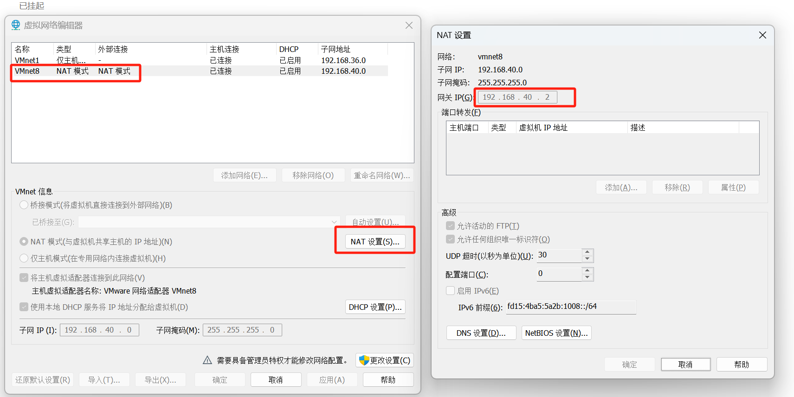Click 确定 in the NAT 设置 dialog
The width and height of the screenshot is (794, 397).
pyautogui.click(x=630, y=365)
